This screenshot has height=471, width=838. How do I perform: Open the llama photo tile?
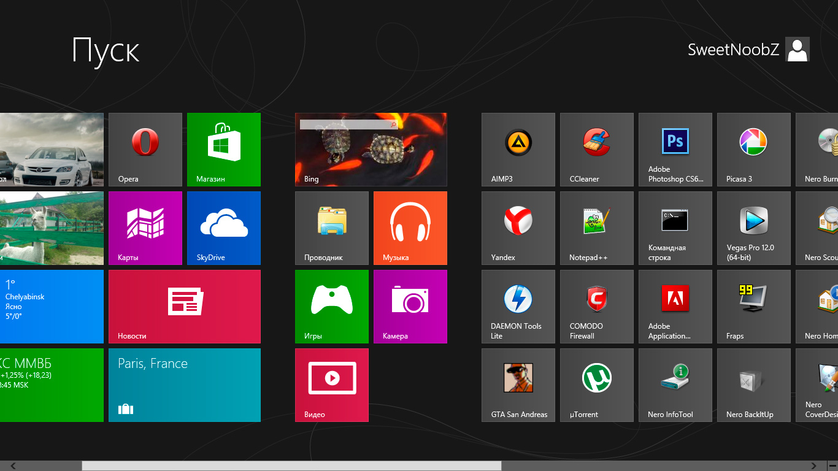coord(52,228)
